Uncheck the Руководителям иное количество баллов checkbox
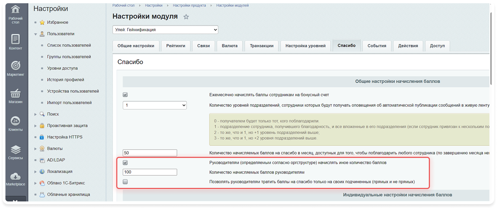The height and width of the screenshot is (209, 497). click(x=125, y=162)
